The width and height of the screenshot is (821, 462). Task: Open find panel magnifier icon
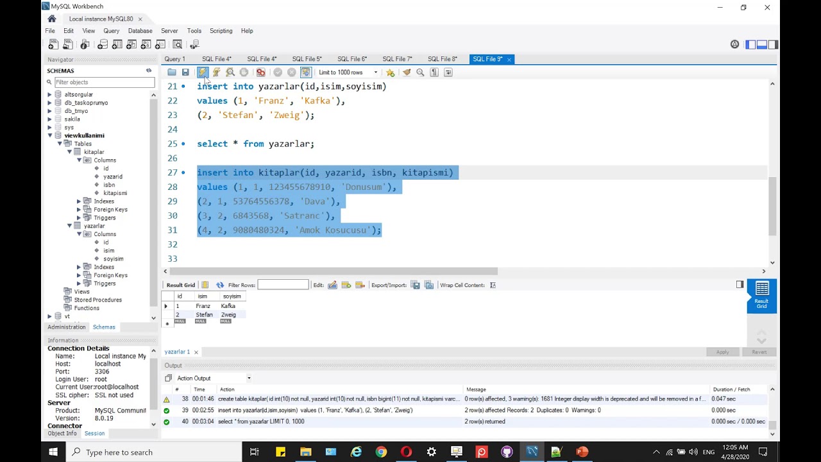[420, 73]
